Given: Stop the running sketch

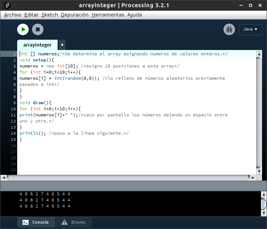Looking at the screenshot, I should [x=38, y=29].
